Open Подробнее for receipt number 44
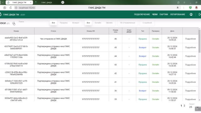This screenshot has height=113, width=201. point(190,56)
